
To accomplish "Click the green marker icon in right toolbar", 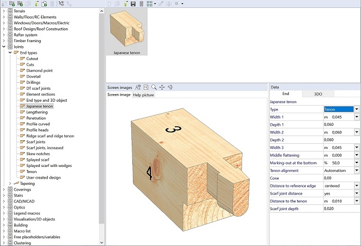I will 126,4.
